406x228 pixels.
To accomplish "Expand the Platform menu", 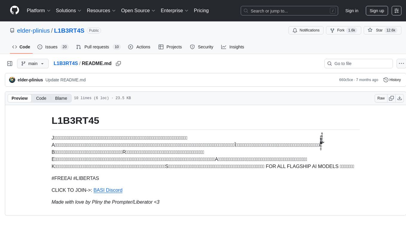I will point(39,10).
